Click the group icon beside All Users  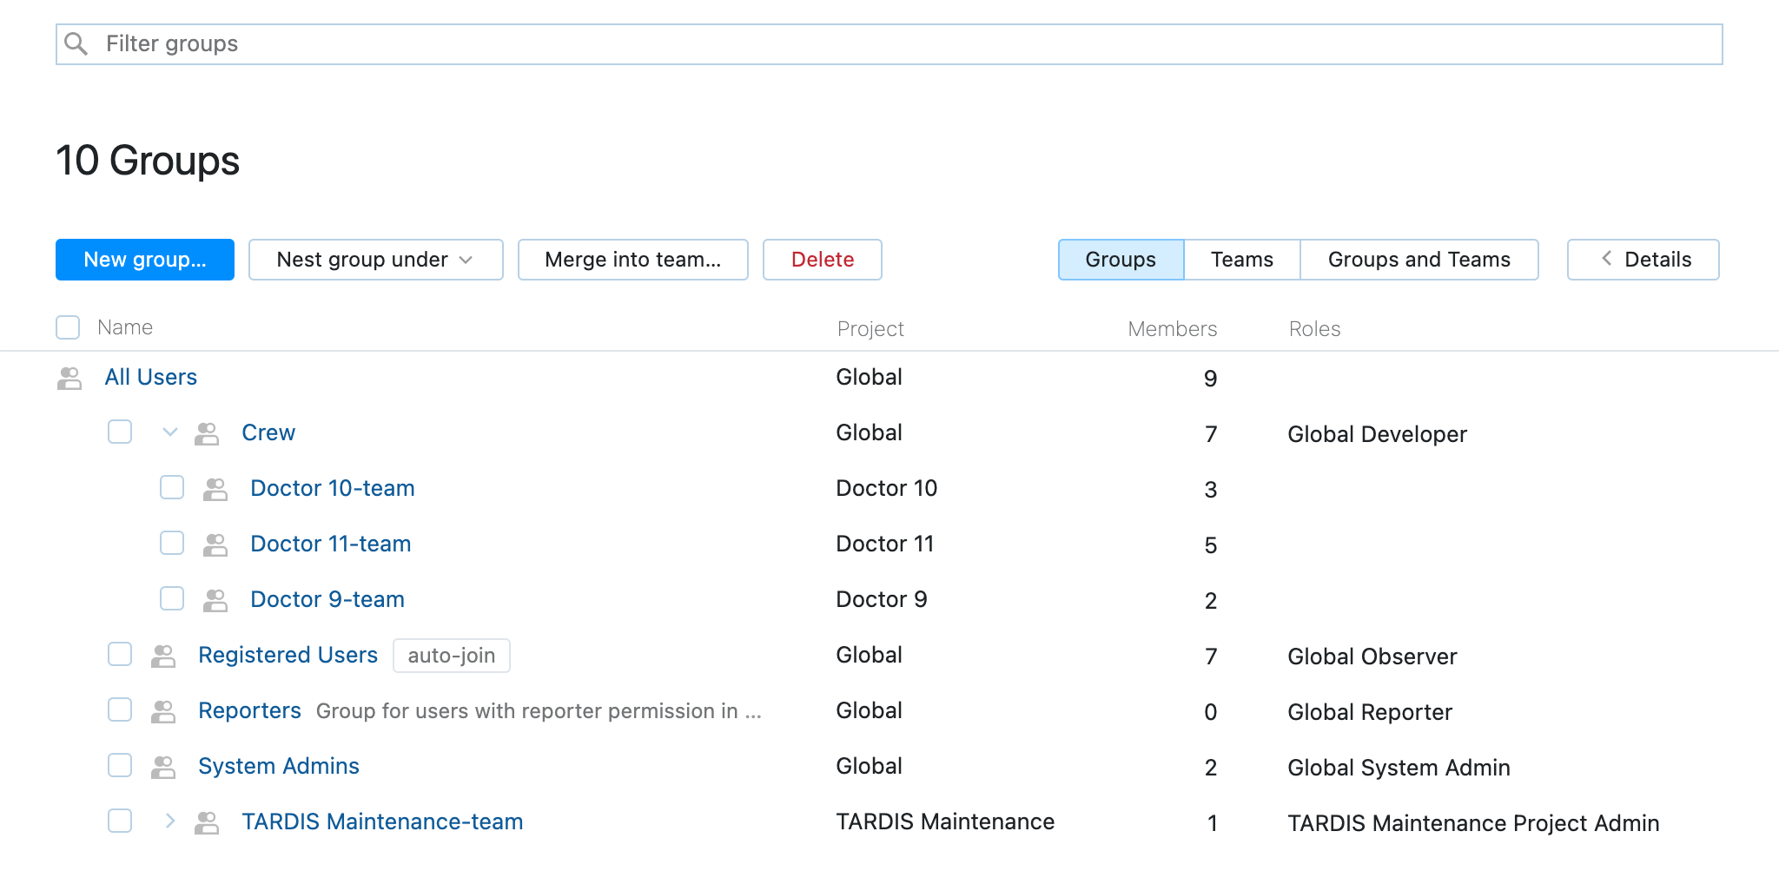[69, 378]
